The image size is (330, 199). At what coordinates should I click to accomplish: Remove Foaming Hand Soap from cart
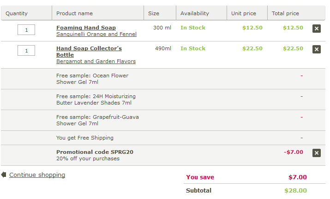316,29
